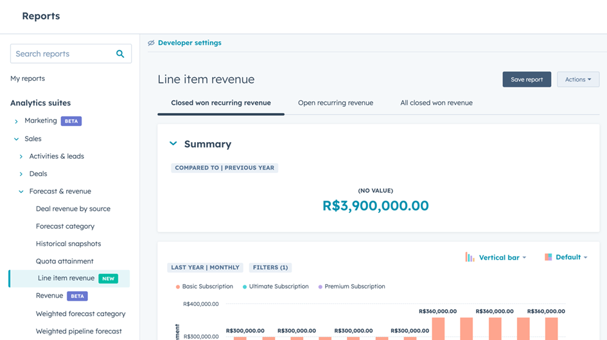
Task: Open Forecast category report
Action: (x=65, y=226)
